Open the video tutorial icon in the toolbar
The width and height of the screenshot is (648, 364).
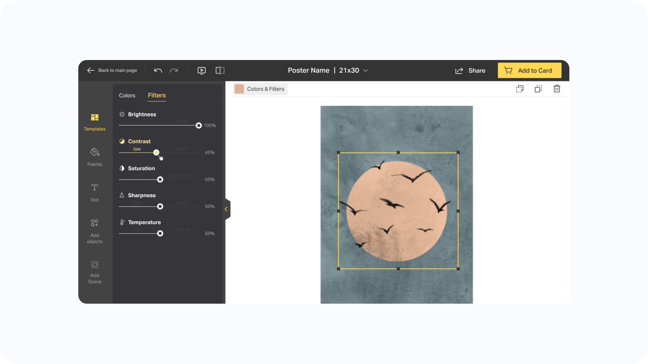click(x=201, y=70)
